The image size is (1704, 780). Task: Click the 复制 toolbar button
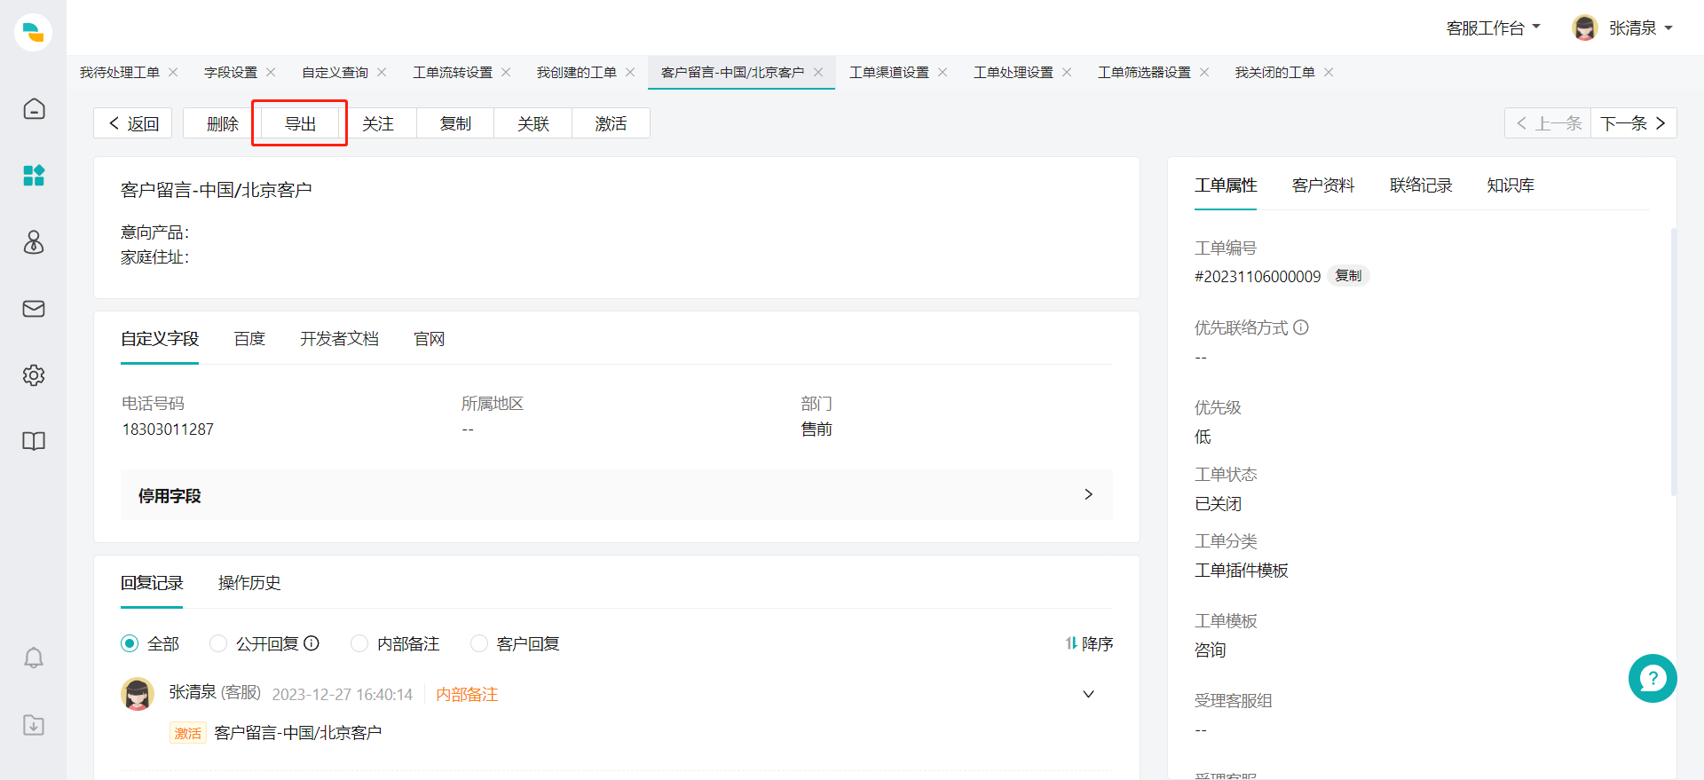coord(455,123)
